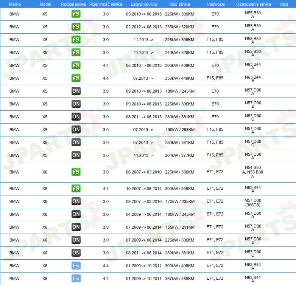296x285 pixels.
Task: Click the ON diesel icon in X5 180kW / 245KM row
Action: tap(76, 91)
